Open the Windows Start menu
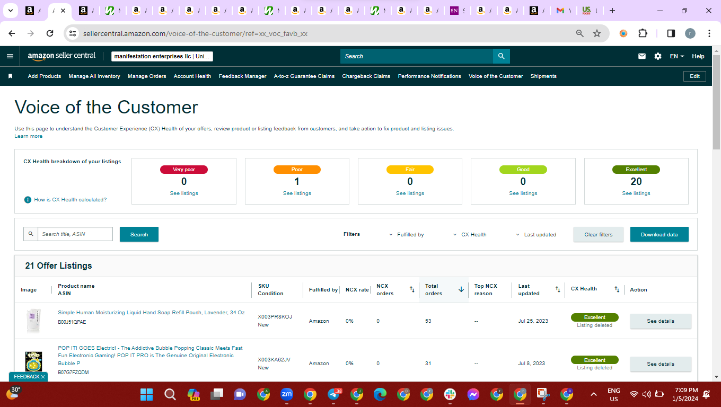Image resolution: width=721 pixels, height=407 pixels. coord(146,394)
